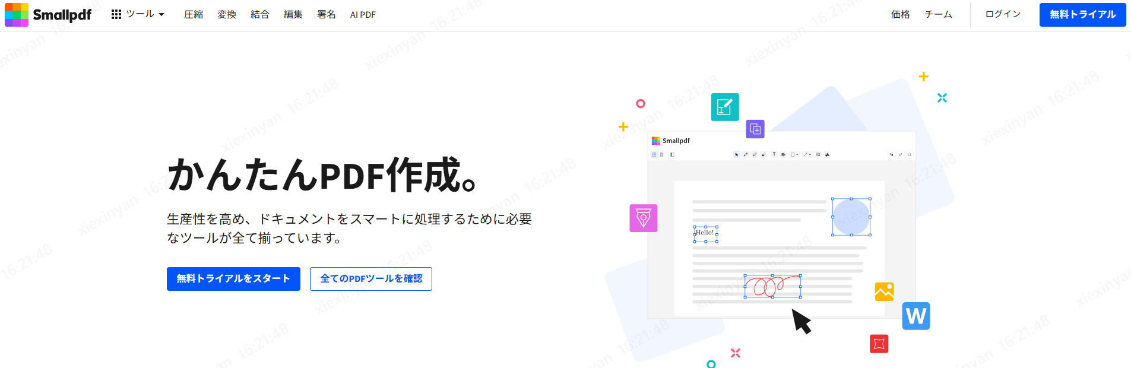Select the 結合 menu item
1131x368 pixels.
pyautogui.click(x=260, y=14)
